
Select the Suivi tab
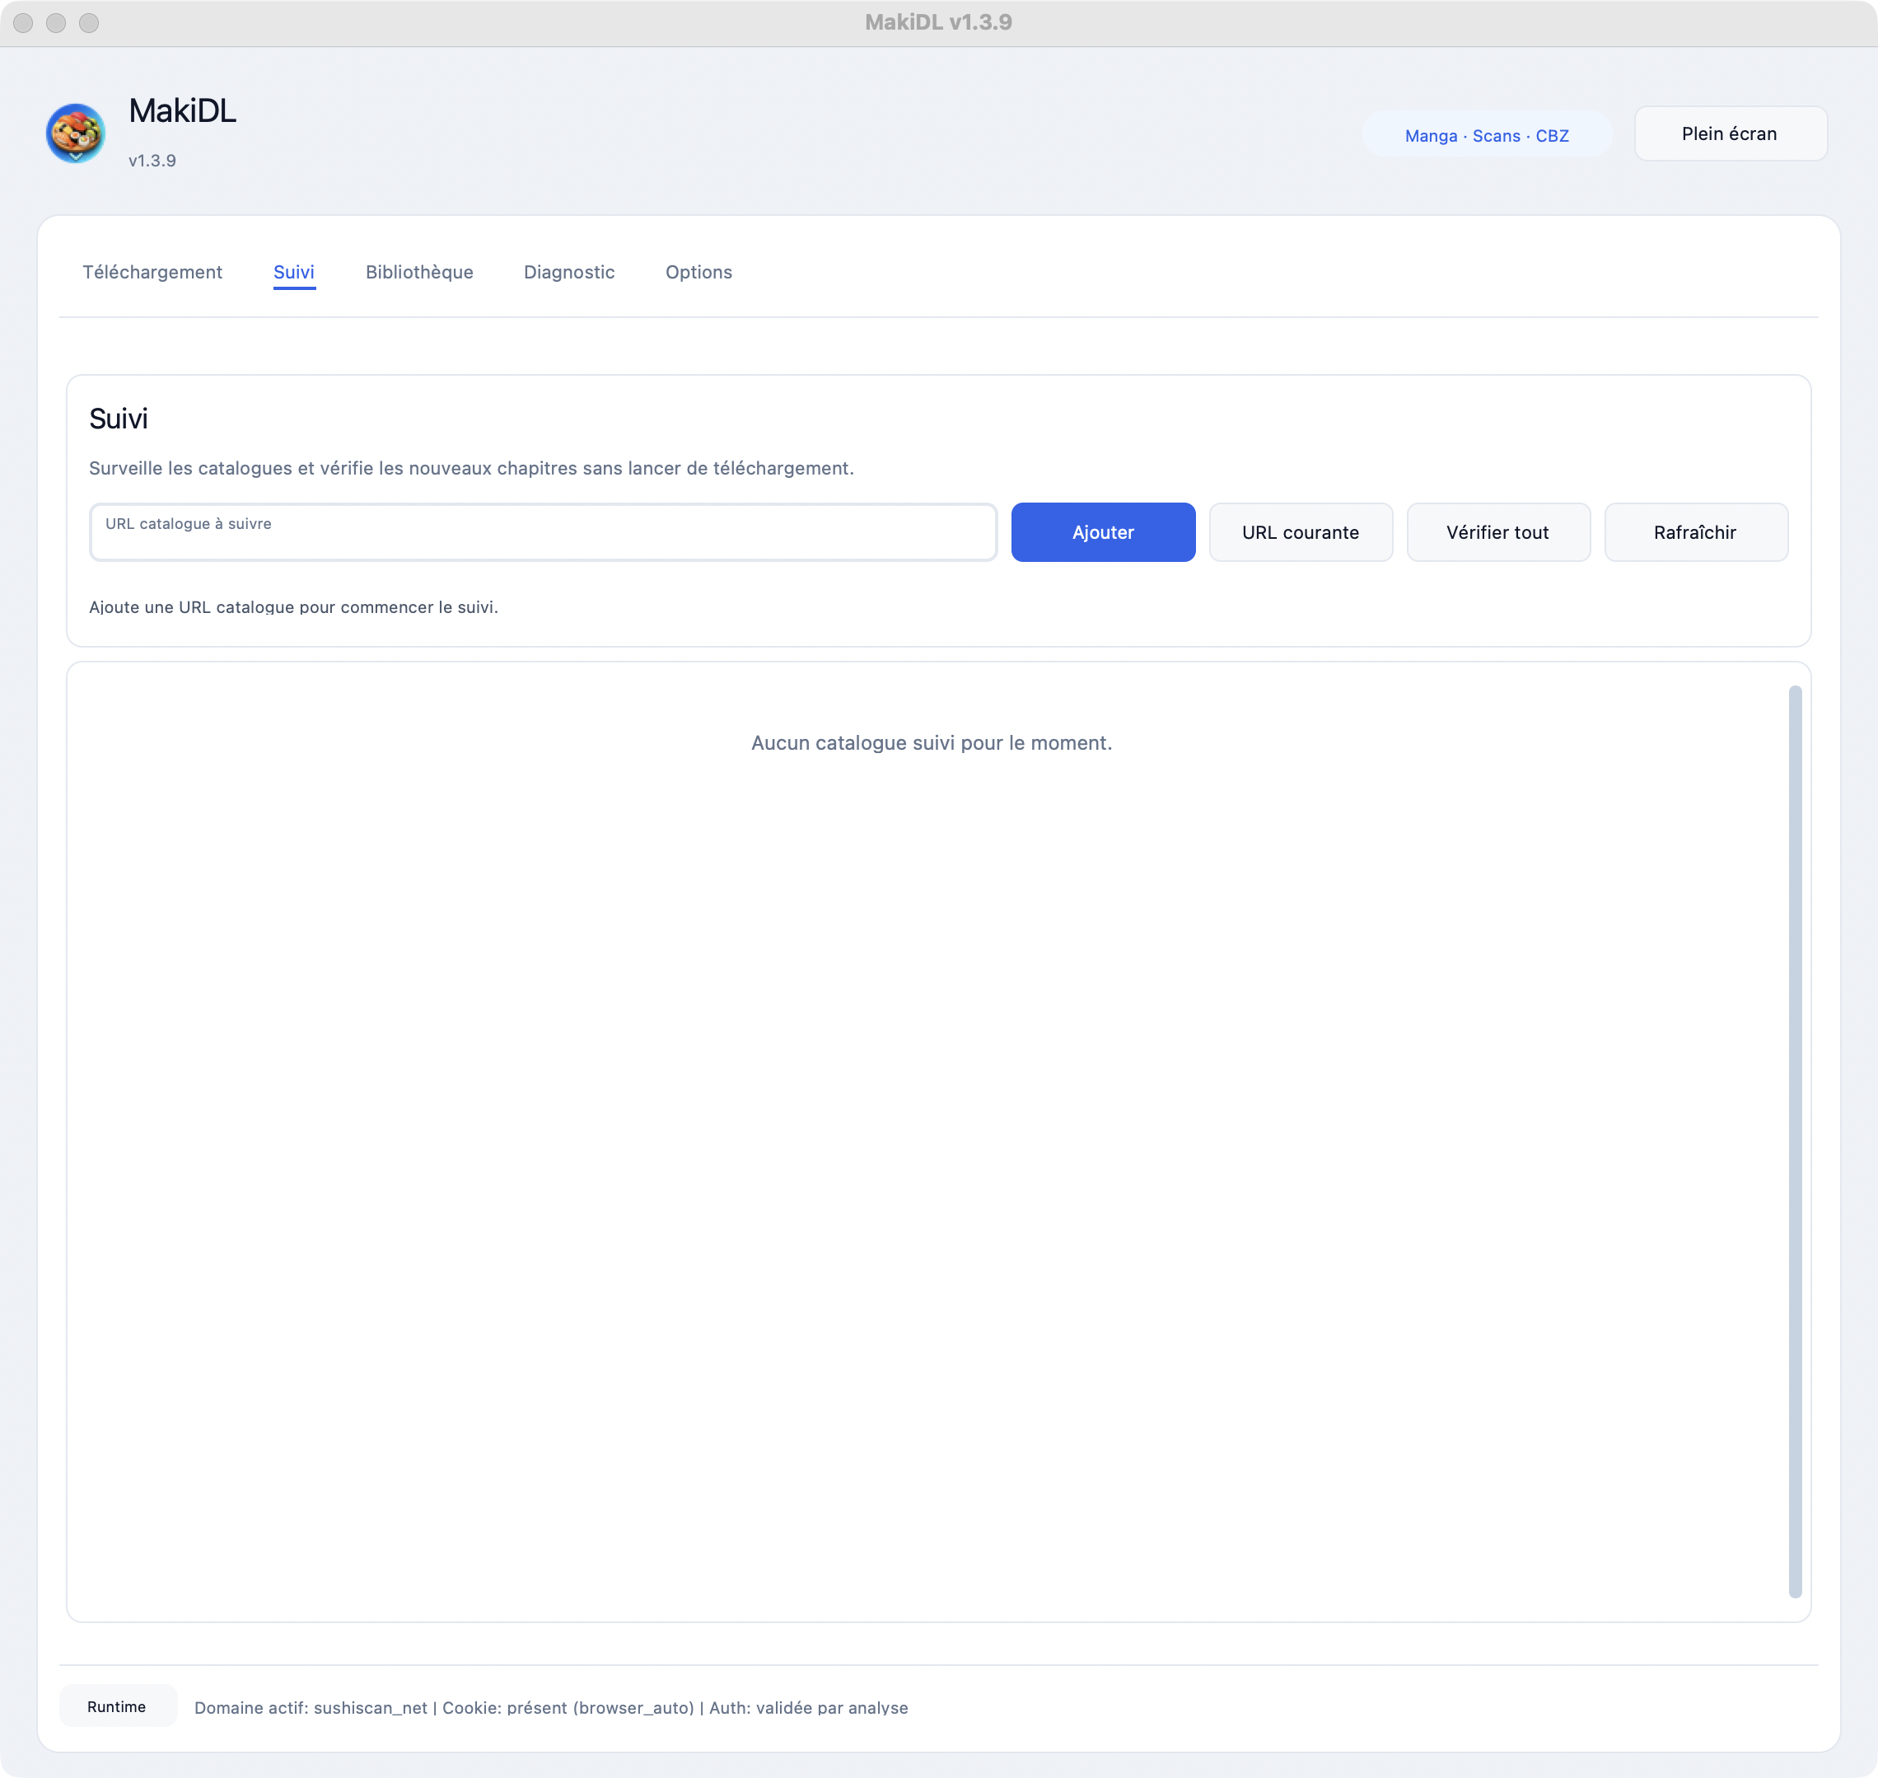click(x=294, y=272)
